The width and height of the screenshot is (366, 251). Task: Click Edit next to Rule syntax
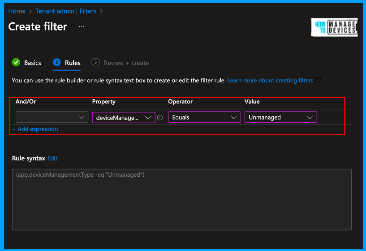(x=52, y=158)
